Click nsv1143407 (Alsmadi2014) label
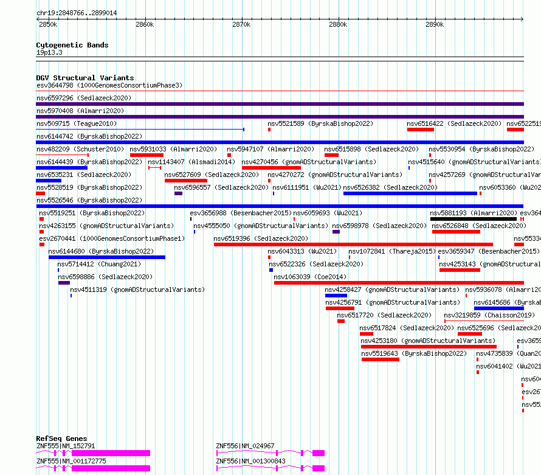541x475 pixels. (x=191, y=162)
